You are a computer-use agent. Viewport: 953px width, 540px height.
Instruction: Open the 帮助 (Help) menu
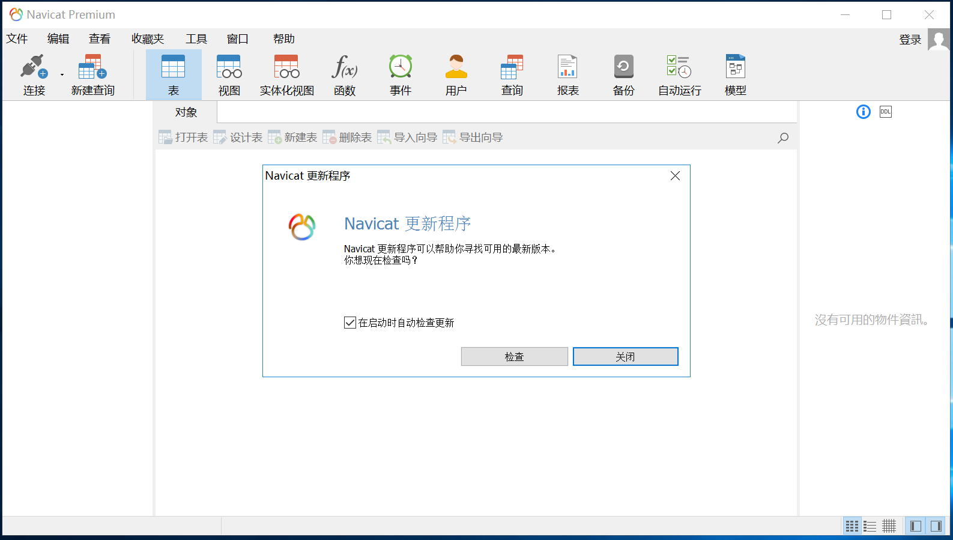click(x=284, y=38)
